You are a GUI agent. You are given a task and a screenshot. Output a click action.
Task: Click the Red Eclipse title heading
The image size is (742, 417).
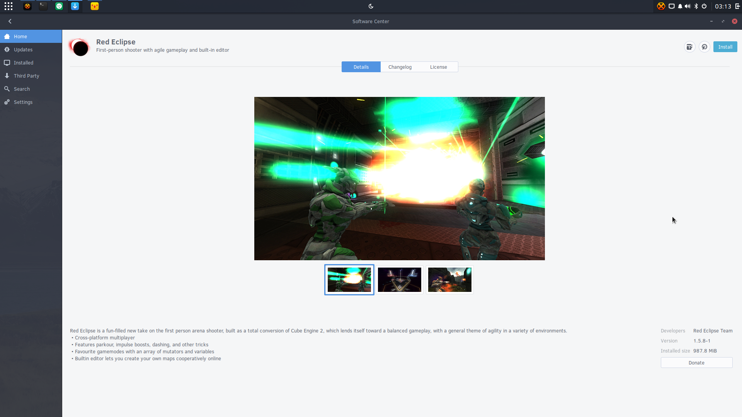click(x=116, y=42)
